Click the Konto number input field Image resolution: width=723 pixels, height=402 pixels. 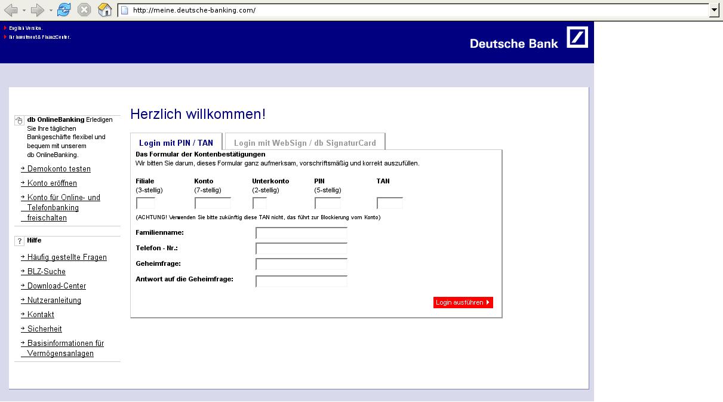[x=213, y=203]
